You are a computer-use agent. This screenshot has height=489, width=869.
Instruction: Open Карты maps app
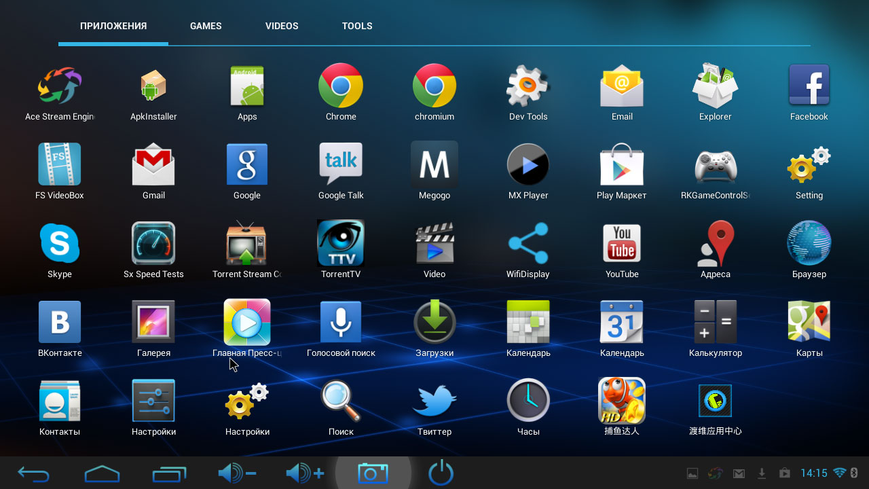tap(809, 322)
